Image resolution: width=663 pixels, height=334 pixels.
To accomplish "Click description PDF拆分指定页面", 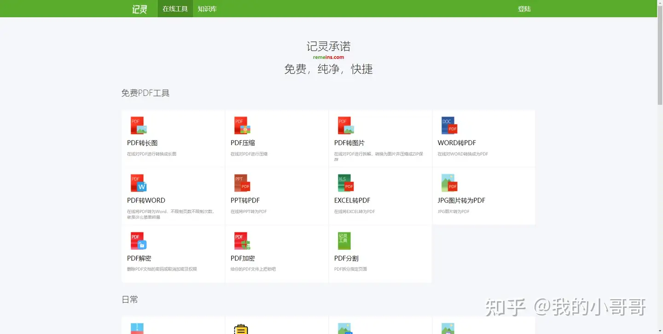I will click(x=350, y=269).
